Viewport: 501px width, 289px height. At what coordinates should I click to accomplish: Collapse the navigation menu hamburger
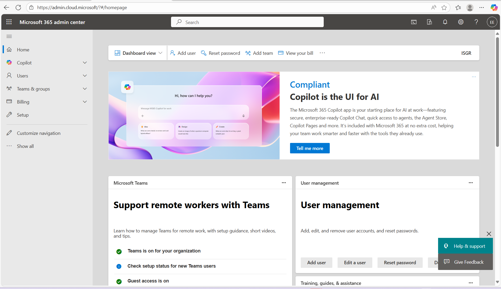point(9,36)
